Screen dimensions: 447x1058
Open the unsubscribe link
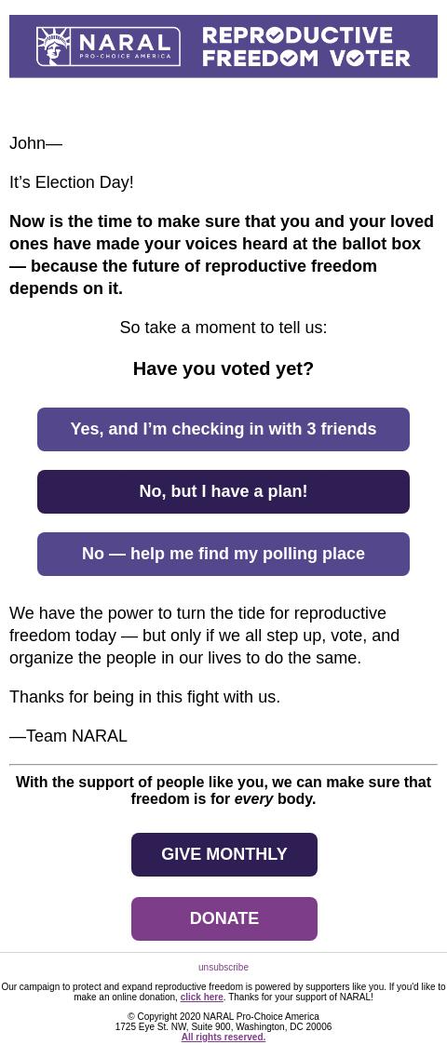click(223, 967)
